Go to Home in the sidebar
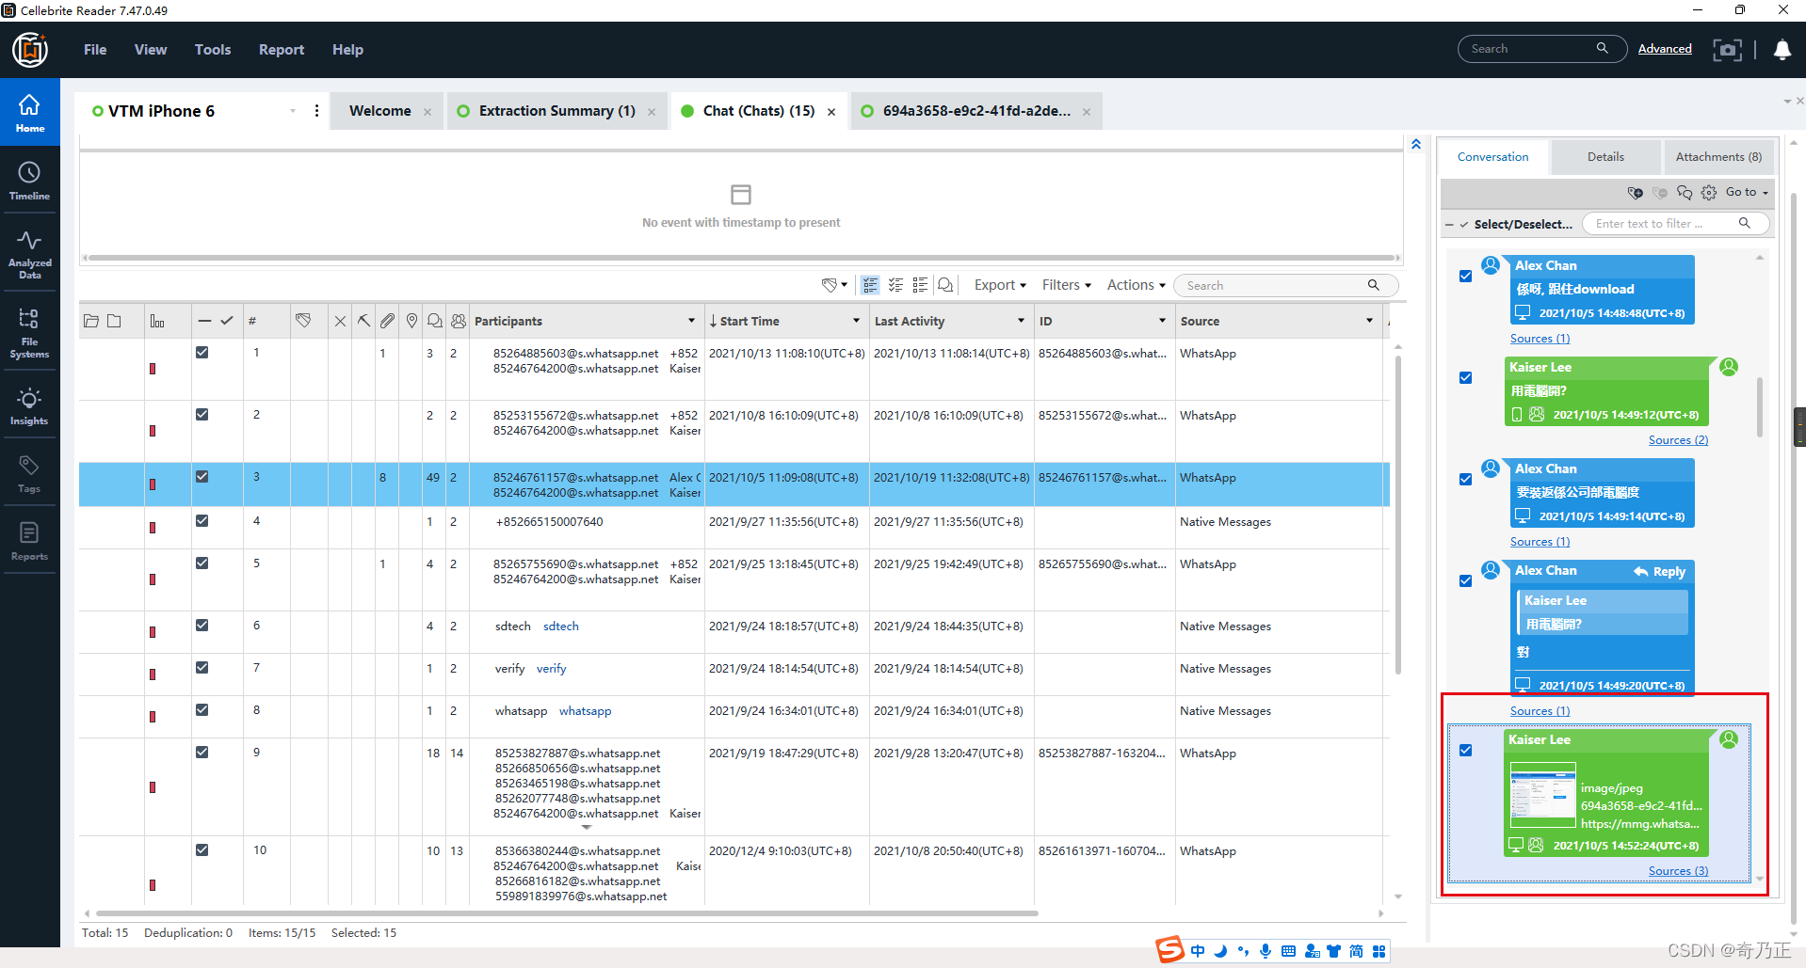The height and width of the screenshot is (968, 1806). tap(29, 112)
